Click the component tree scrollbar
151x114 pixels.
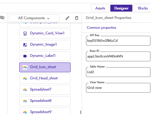tap(81, 112)
